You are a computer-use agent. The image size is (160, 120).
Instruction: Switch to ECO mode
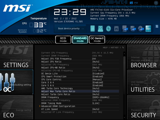[x=63, y=40]
